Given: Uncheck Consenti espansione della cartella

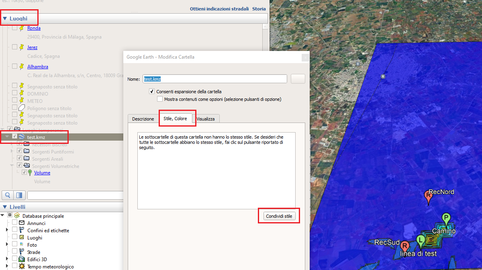Looking at the screenshot, I should tap(152, 92).
